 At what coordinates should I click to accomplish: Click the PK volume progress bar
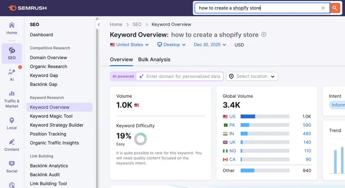coord(265,125)
